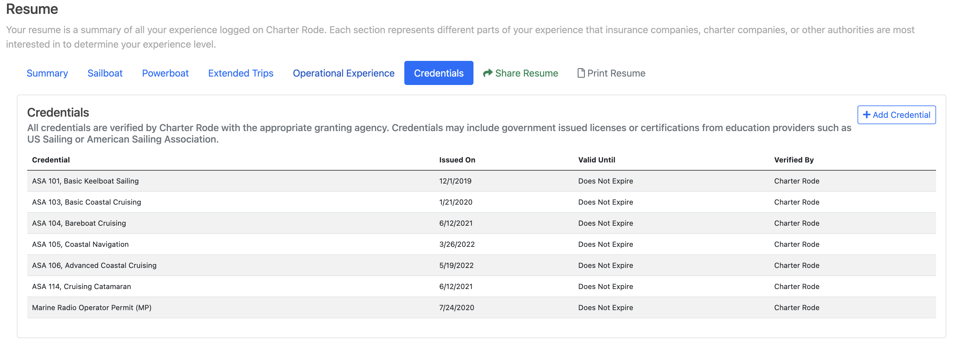This screenshot has height=349, width=956.
Task: Click the Credentials section heading
Action: [58, 112]
